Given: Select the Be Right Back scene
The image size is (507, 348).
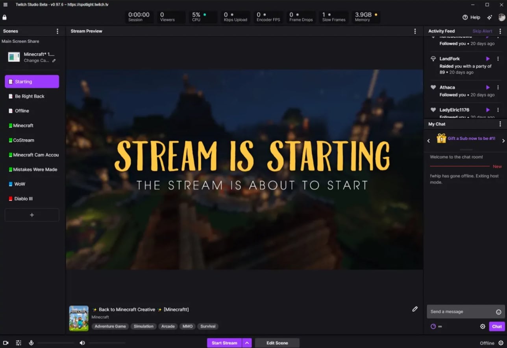Looking at the screenshot, I should point(30,96).
